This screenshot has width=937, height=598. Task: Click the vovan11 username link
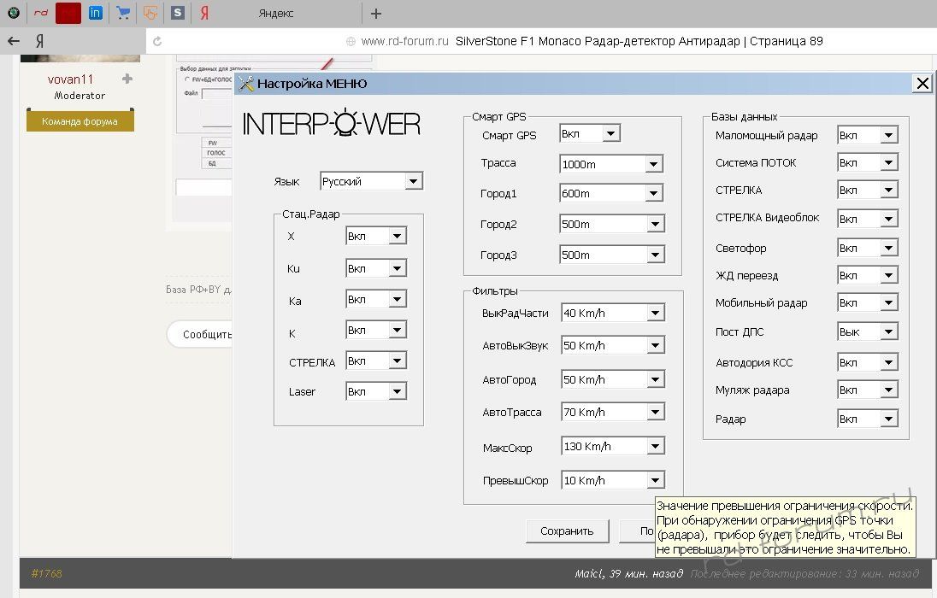tap(70, 79)
